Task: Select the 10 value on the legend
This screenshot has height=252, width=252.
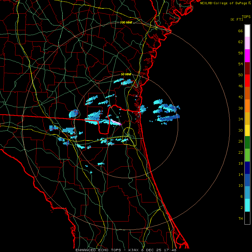Action: [241, 186]
